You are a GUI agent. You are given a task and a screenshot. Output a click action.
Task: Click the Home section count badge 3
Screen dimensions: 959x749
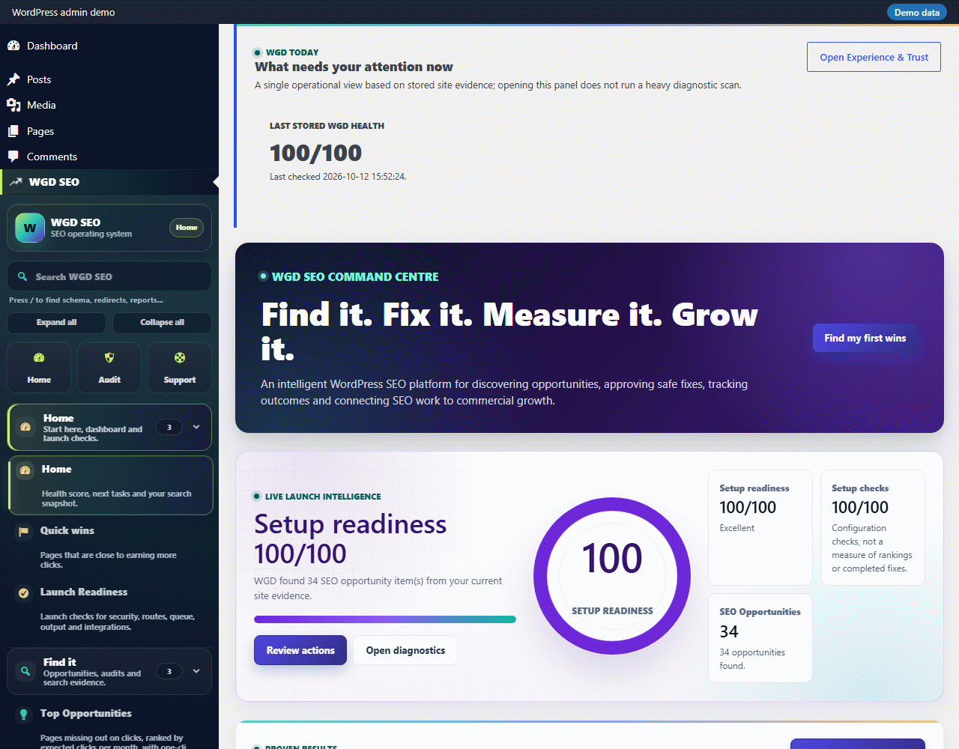169,427
